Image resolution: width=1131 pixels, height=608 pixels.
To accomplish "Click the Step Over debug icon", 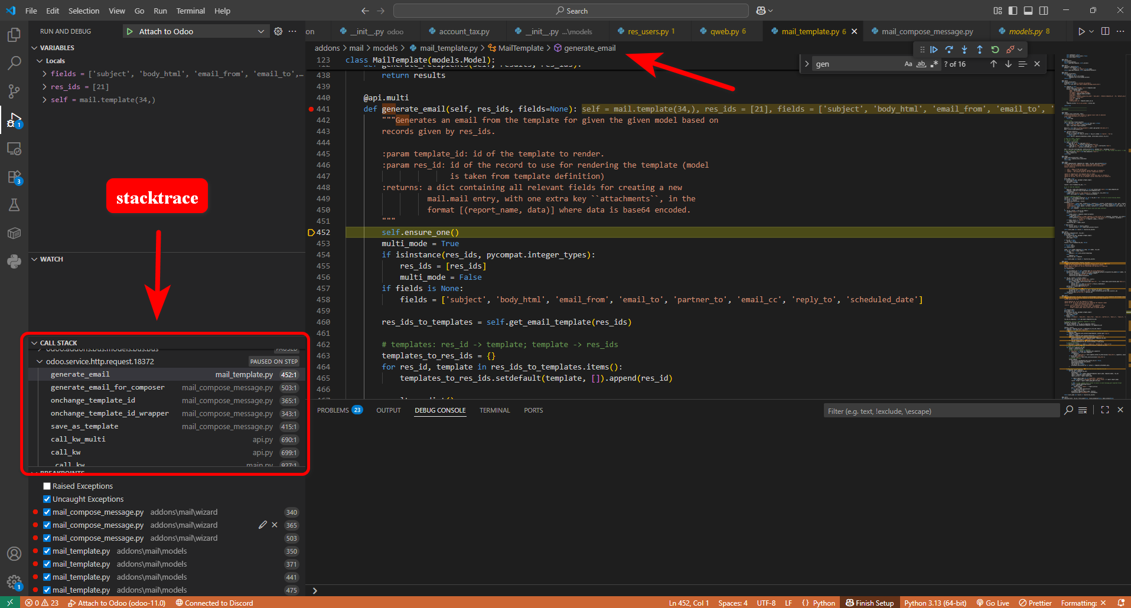I will (x=949, y=50).
